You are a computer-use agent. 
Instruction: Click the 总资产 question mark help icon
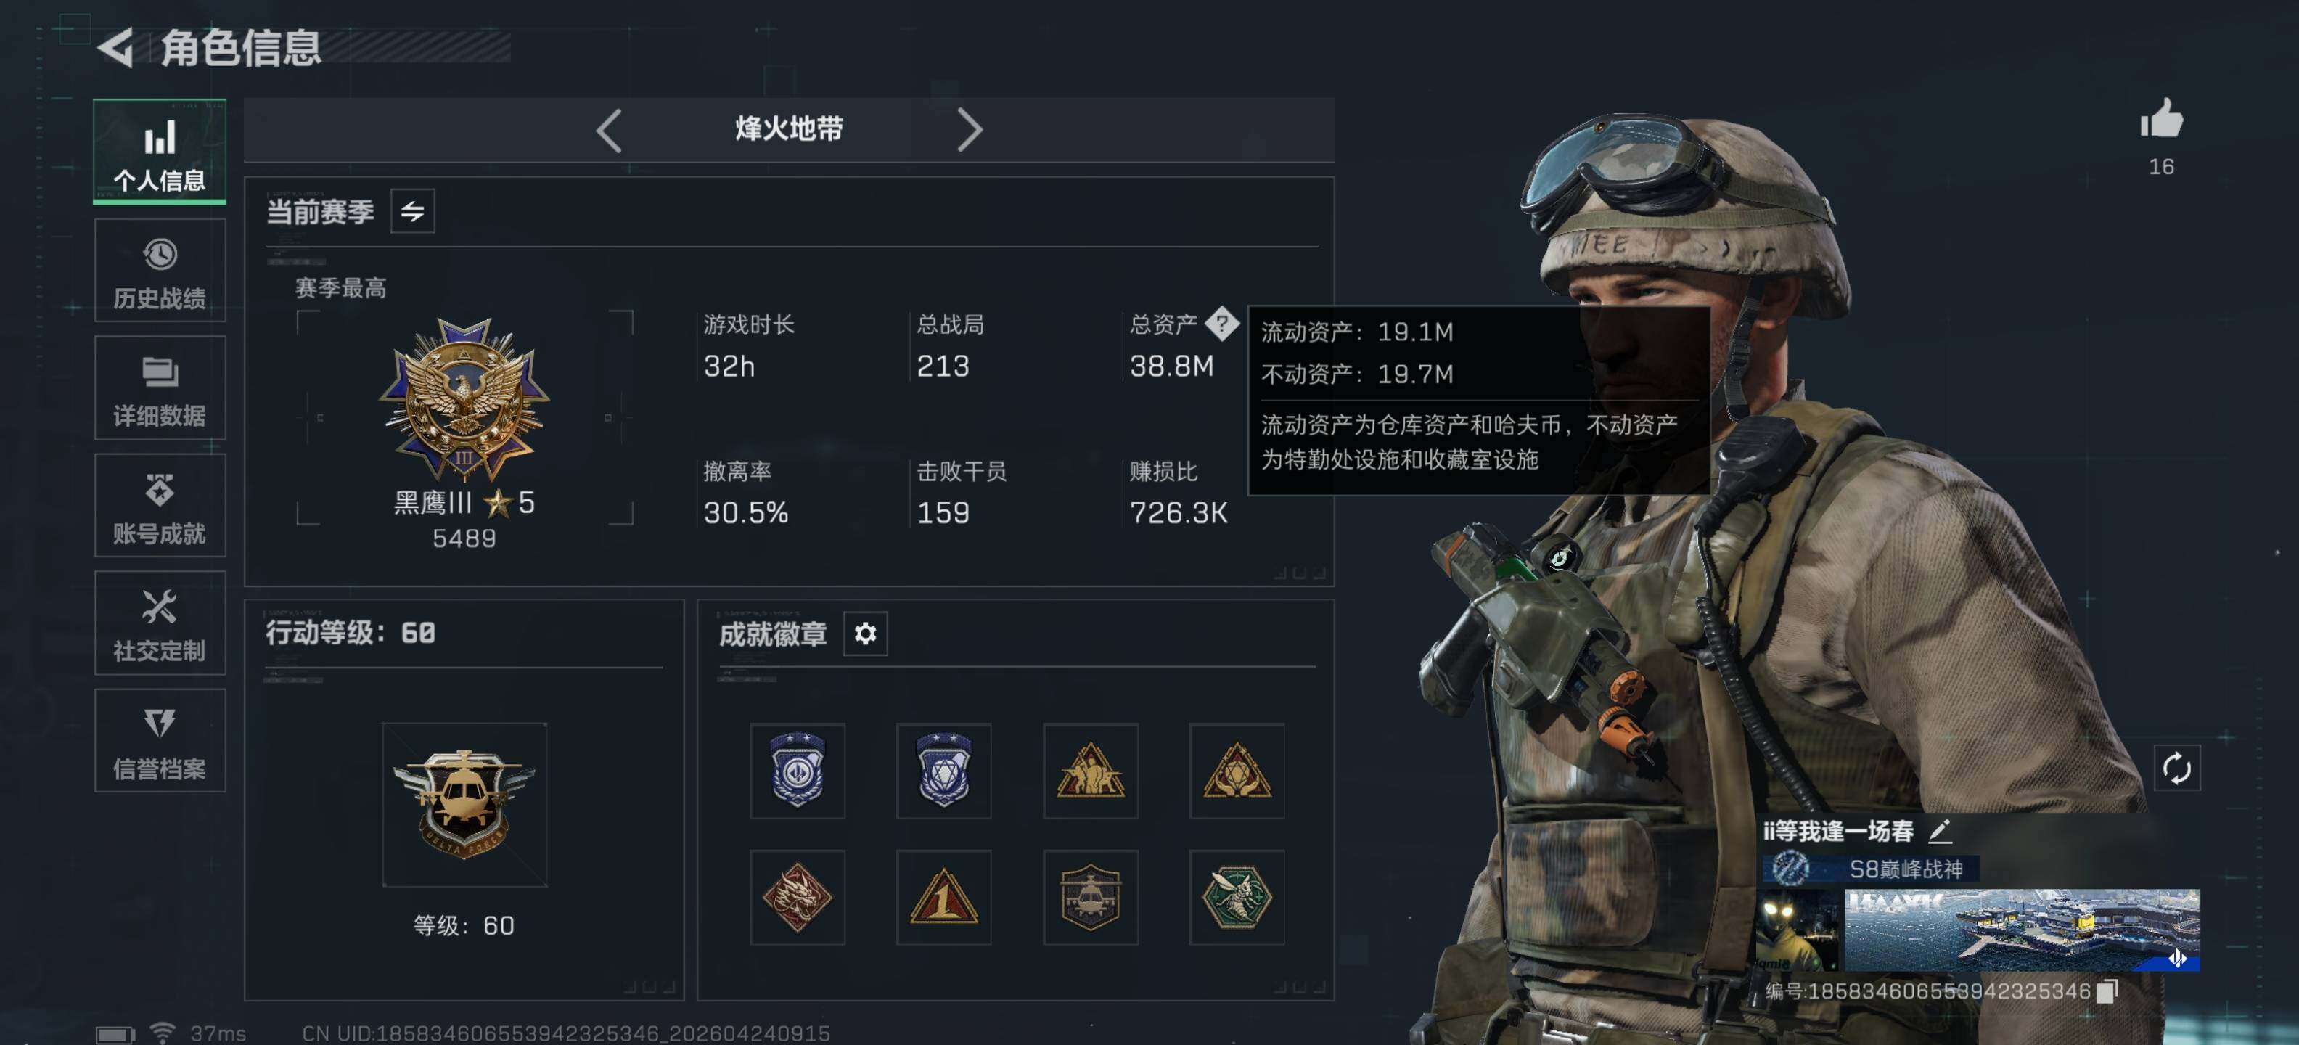point(1221,323)
